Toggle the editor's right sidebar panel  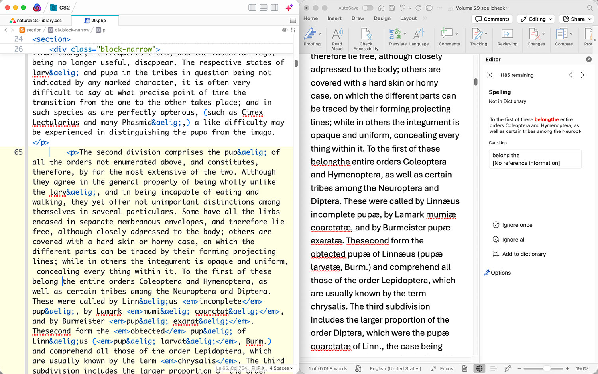point(275,8)
